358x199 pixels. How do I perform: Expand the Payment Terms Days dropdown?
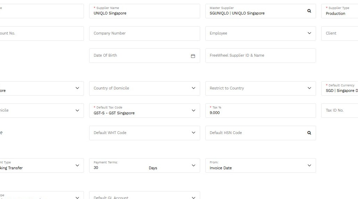(x=193, y=165)
